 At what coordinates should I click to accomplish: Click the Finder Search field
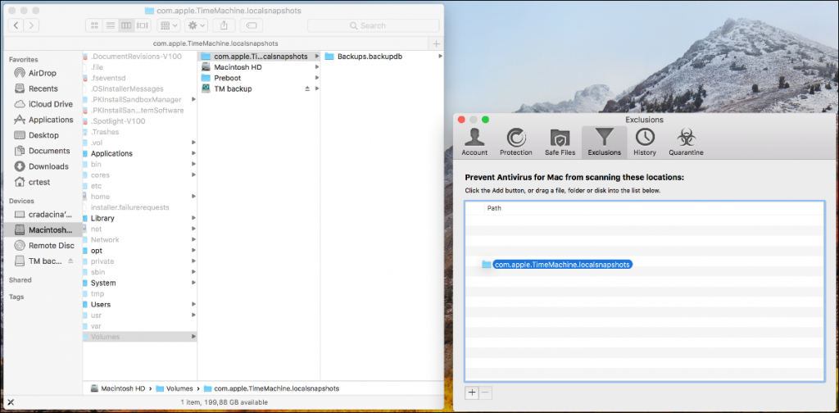(x=373, y=25)
